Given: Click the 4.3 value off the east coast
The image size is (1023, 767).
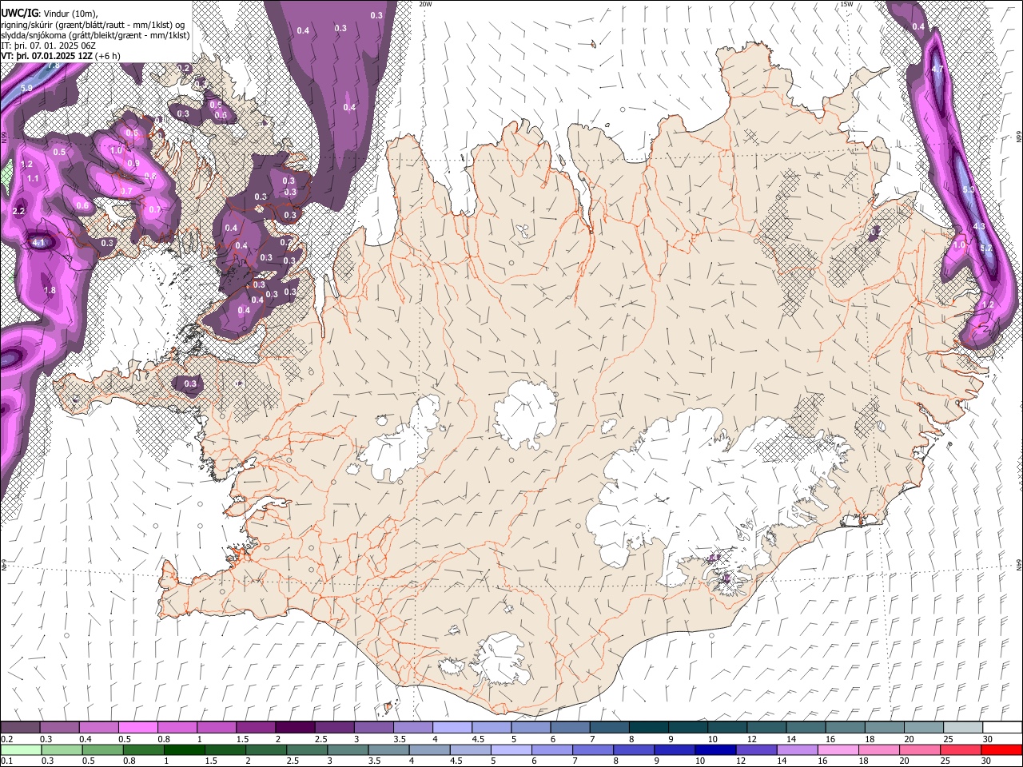Looking at the screenshot, I should point(979,226).
